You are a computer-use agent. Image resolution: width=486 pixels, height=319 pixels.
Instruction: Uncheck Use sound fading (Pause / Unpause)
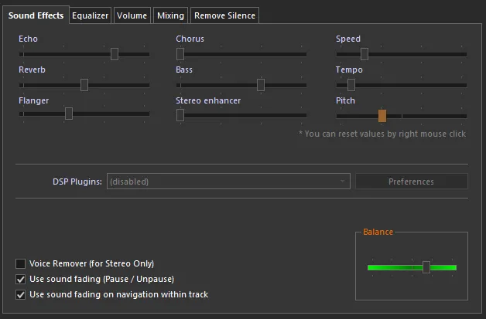[x=20, y=279]
